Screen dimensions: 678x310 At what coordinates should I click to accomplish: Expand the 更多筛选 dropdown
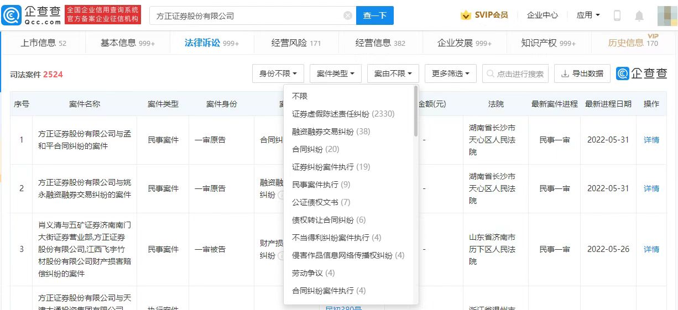451,73
